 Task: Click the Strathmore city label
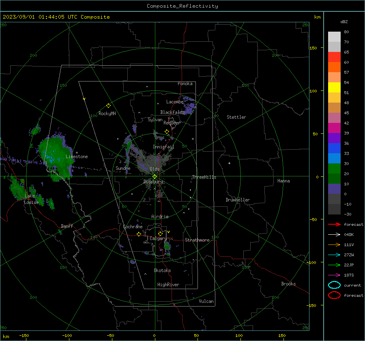tap(197, 240)
